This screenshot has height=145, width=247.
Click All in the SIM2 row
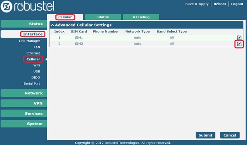point(172,44)
